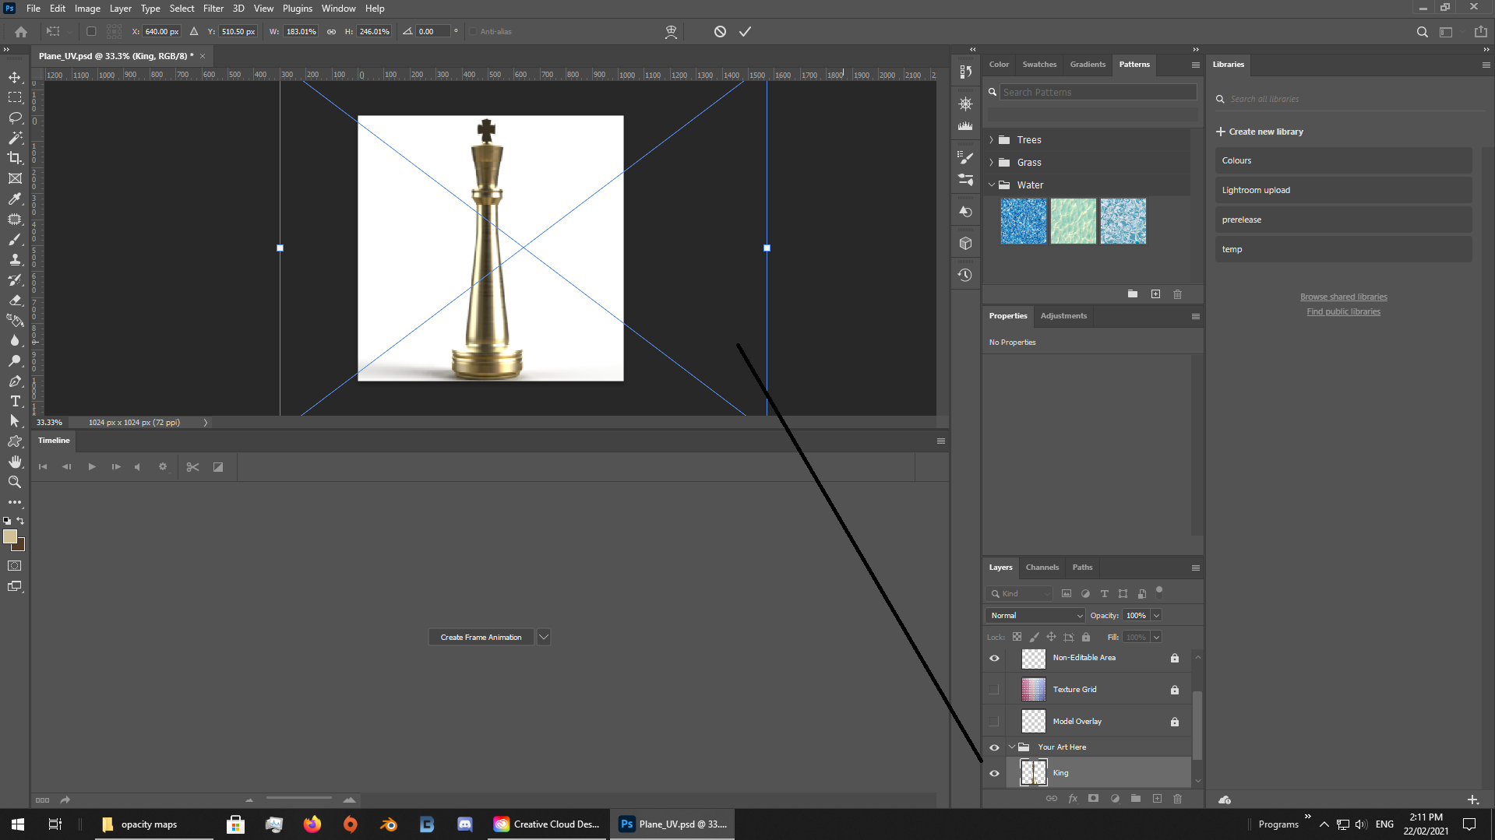Select the first Water pattern thumbnail
This screenshot has width=1495, height=840.
[x=1023, y=221]
